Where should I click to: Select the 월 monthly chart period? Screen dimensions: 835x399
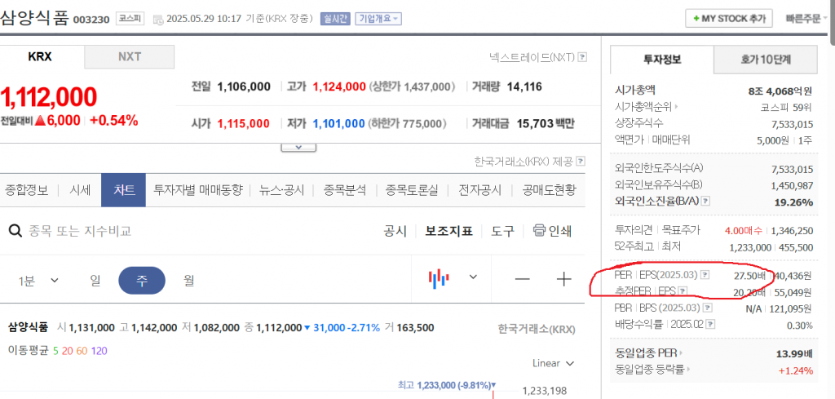click(189, 280)
